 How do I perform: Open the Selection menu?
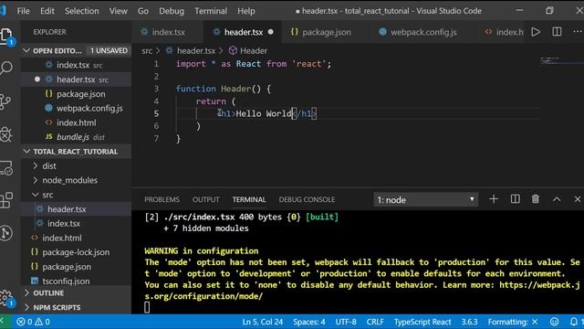click(82, 11)
